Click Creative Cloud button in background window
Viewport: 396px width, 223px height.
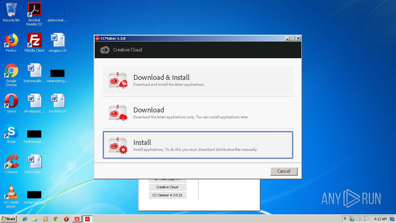(x=167, y=187)
